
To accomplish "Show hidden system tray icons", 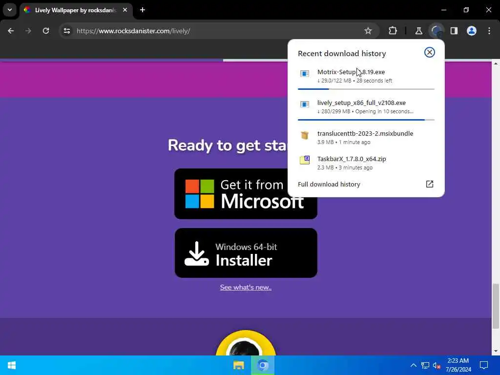I will [413, 365].
